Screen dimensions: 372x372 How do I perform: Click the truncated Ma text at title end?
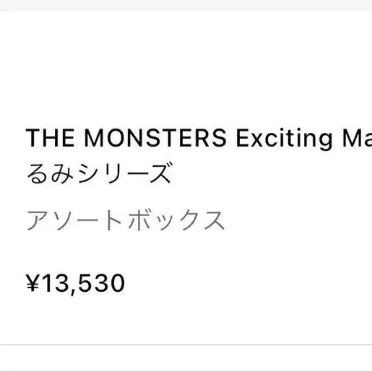point(357,138)
